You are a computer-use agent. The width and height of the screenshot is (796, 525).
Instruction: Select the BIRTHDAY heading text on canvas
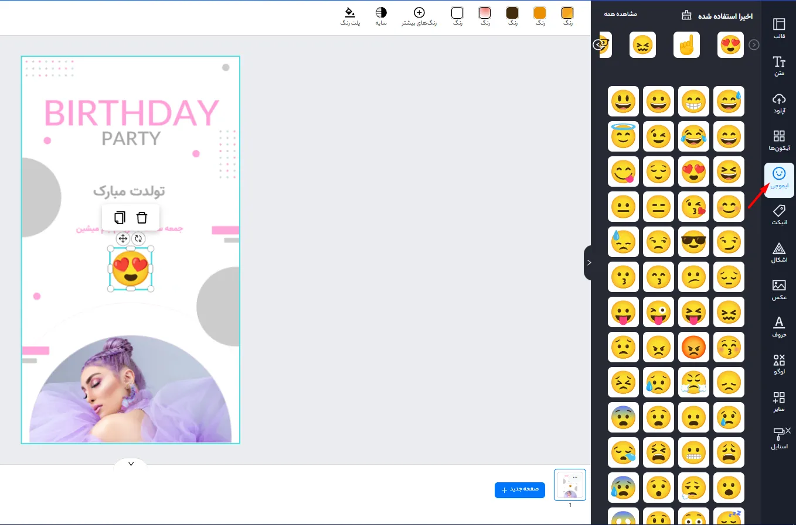[x=131, y=112]
